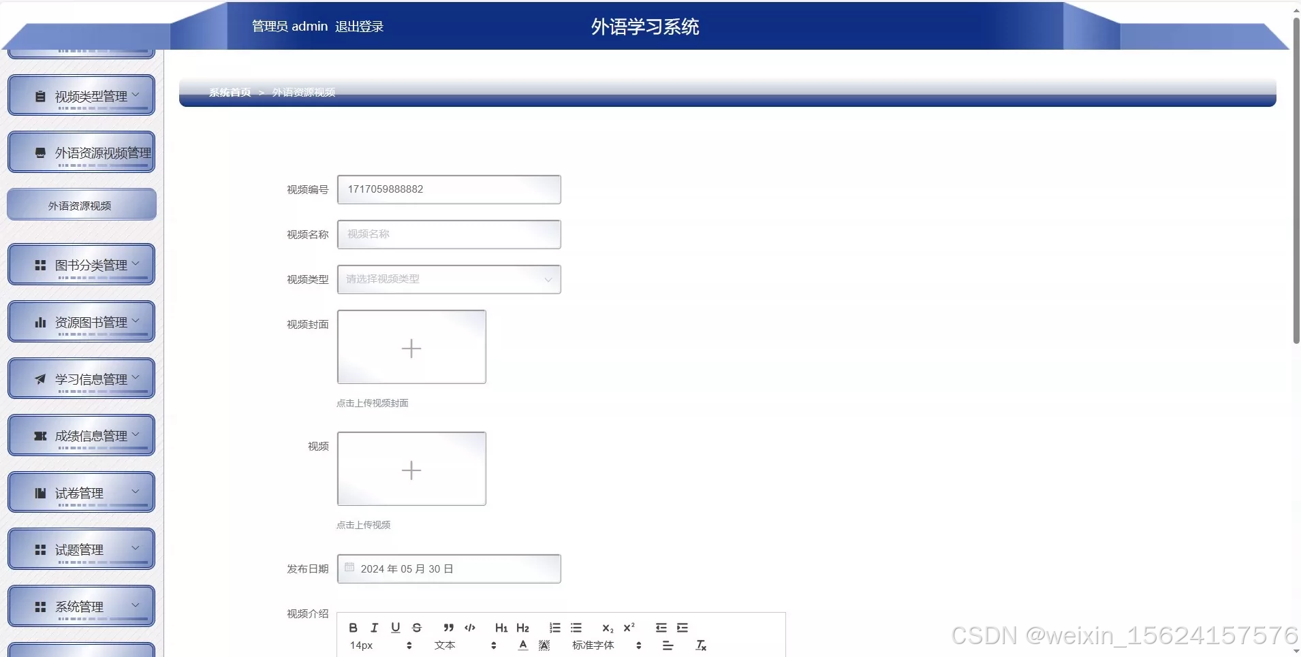The width and height of the screenshot is (1301, 657).
Task: Click the chevron beside 学习信息管理
Action: pyautogui.click(x=136, y=376)
